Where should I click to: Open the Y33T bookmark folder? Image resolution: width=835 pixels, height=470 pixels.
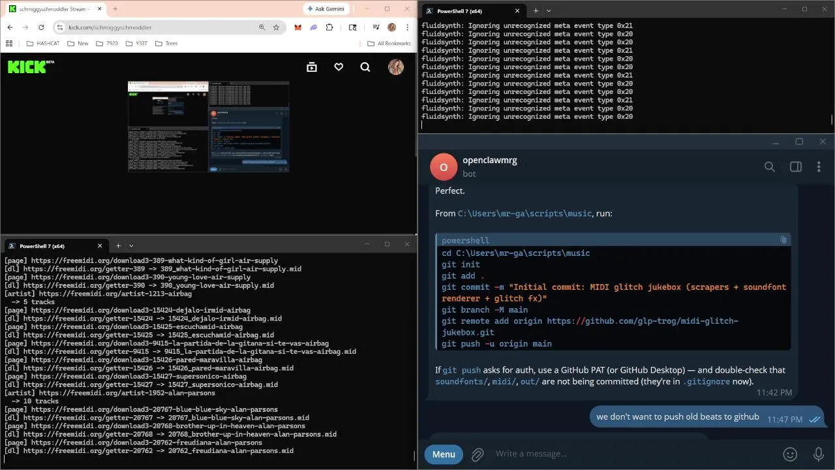[x=136, y=43]
